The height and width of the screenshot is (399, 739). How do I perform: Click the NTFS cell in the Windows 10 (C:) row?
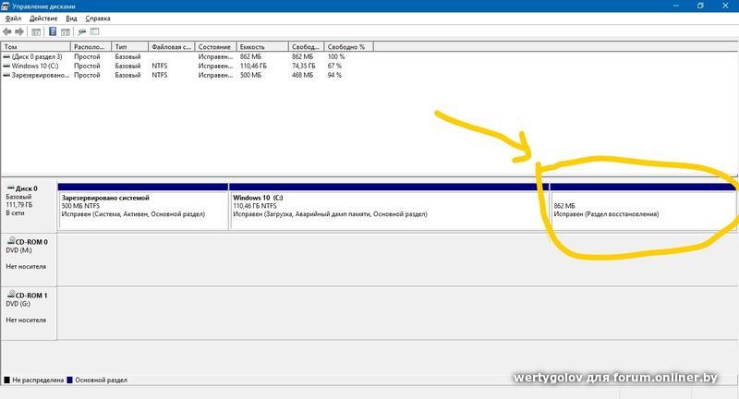[x=159, y=66]
